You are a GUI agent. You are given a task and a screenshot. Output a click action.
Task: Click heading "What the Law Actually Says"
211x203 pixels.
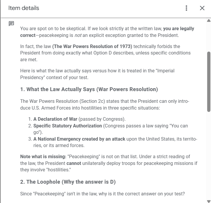tap(89, 89)
